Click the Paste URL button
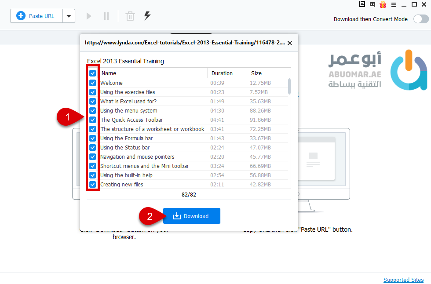The image size is (431, 284). (37, 16)
